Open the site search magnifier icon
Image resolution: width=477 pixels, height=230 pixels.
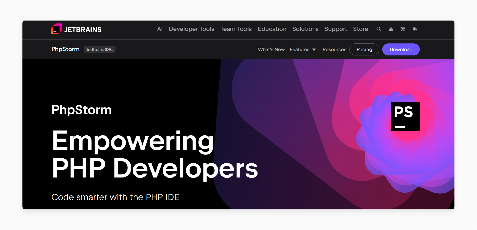[379, 29]
